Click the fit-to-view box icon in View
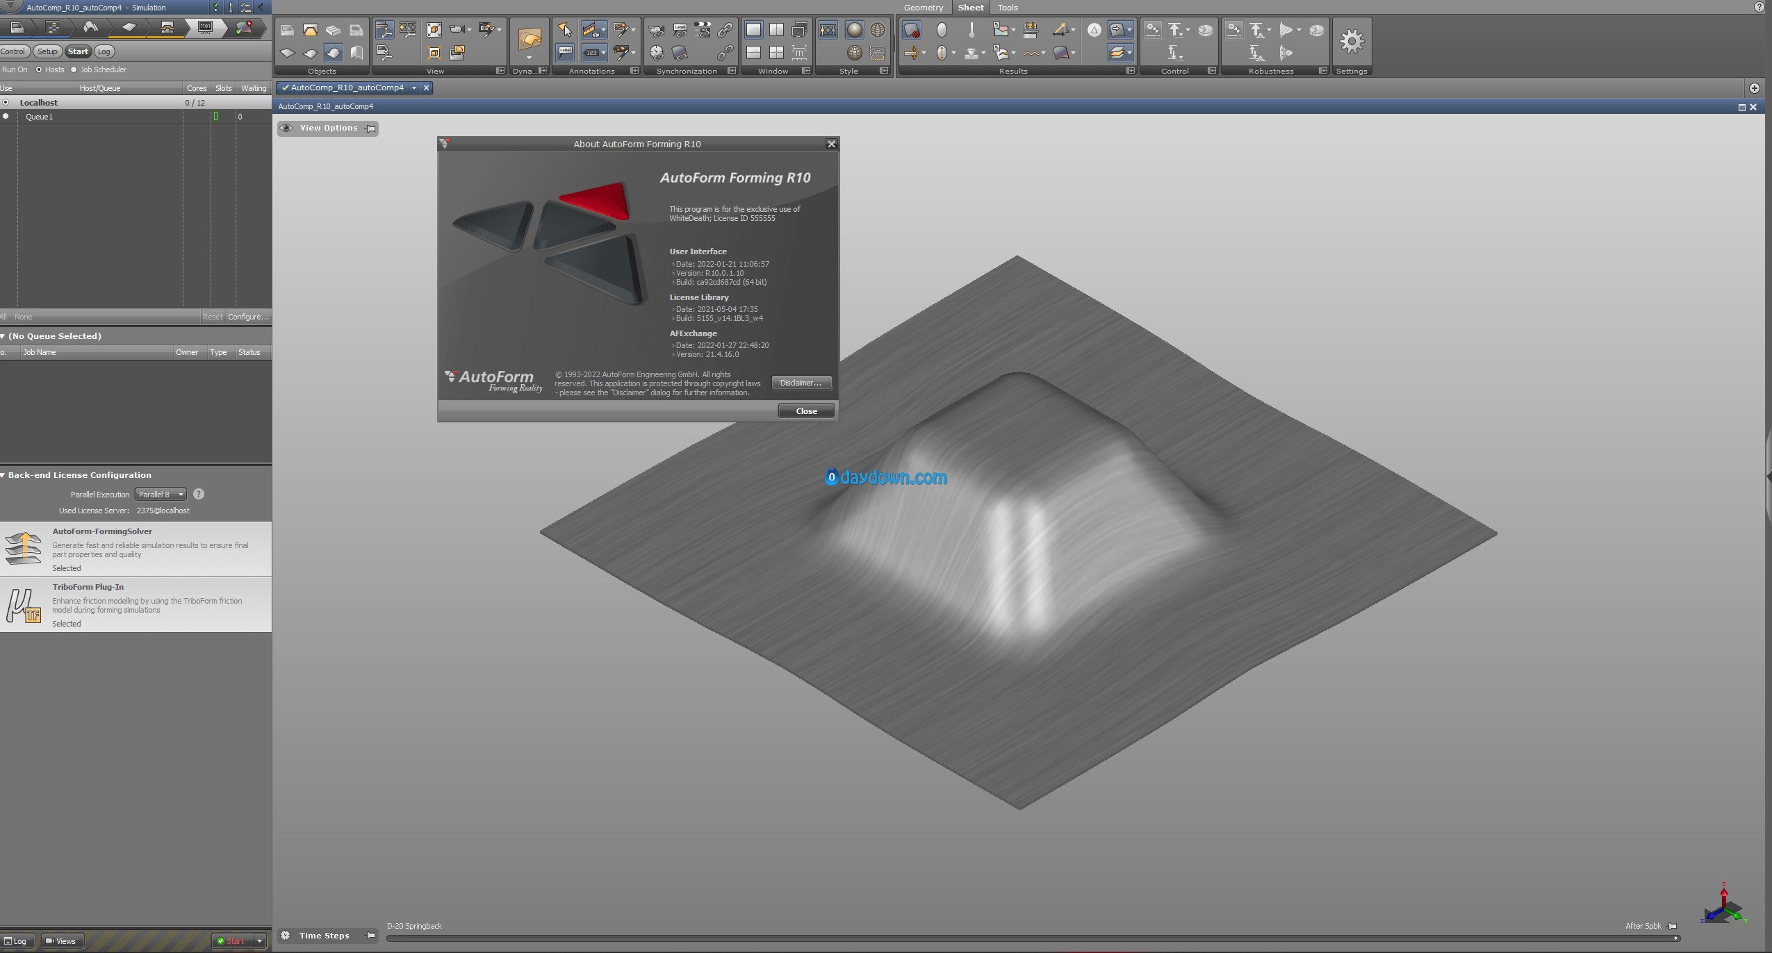Screen dimensions: 1772x953 click(x=434, y=29)
